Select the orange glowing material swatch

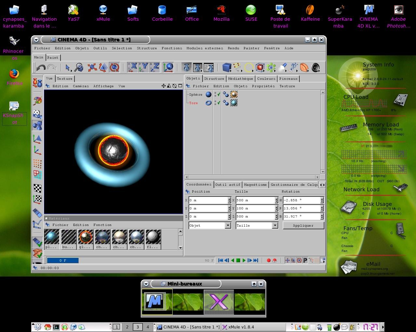(x=86, y=239)
